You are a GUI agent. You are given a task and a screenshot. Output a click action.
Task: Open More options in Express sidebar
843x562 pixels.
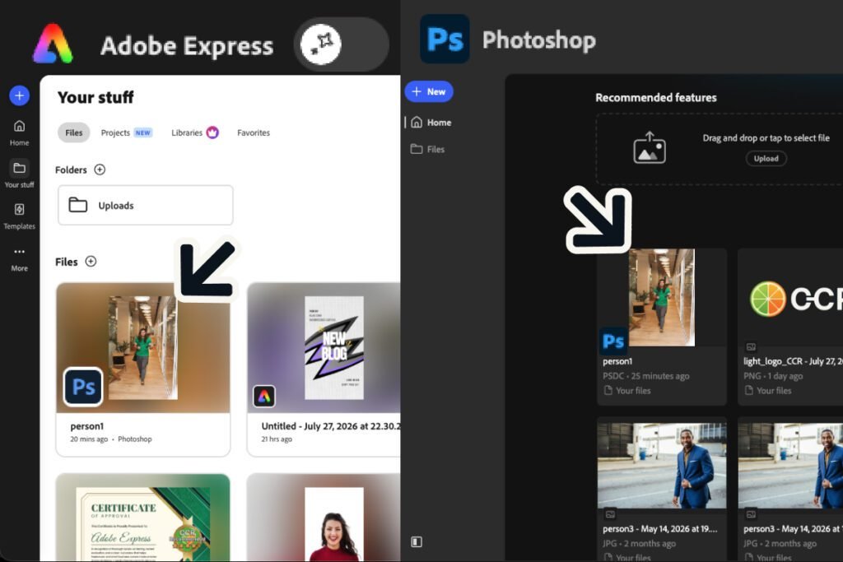pos(20,258)
